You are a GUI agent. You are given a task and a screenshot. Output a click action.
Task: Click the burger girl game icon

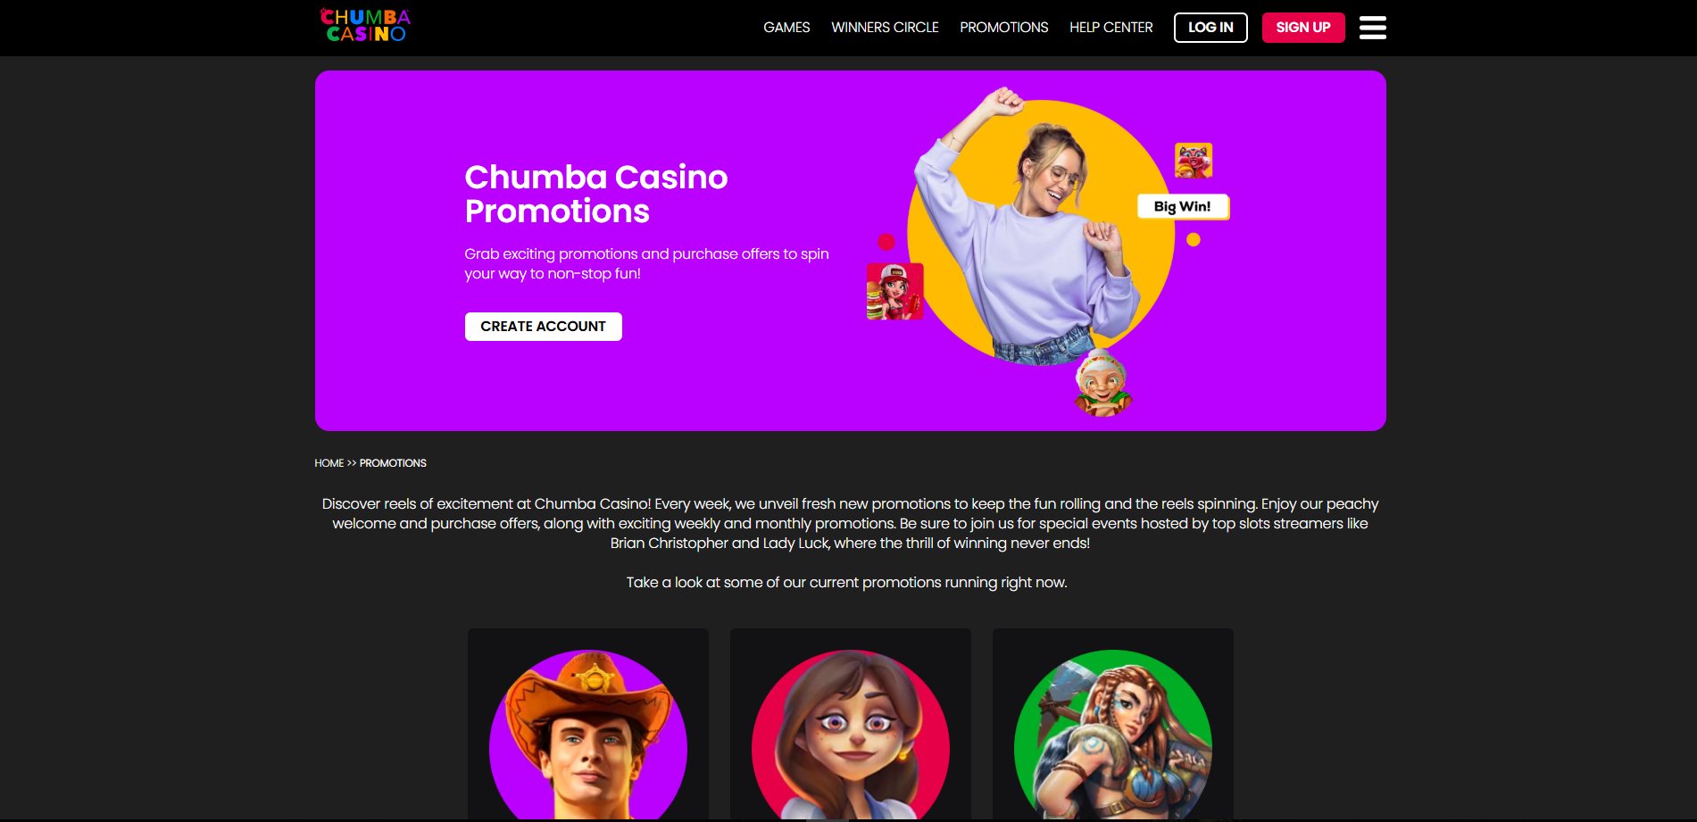point(894,291)
